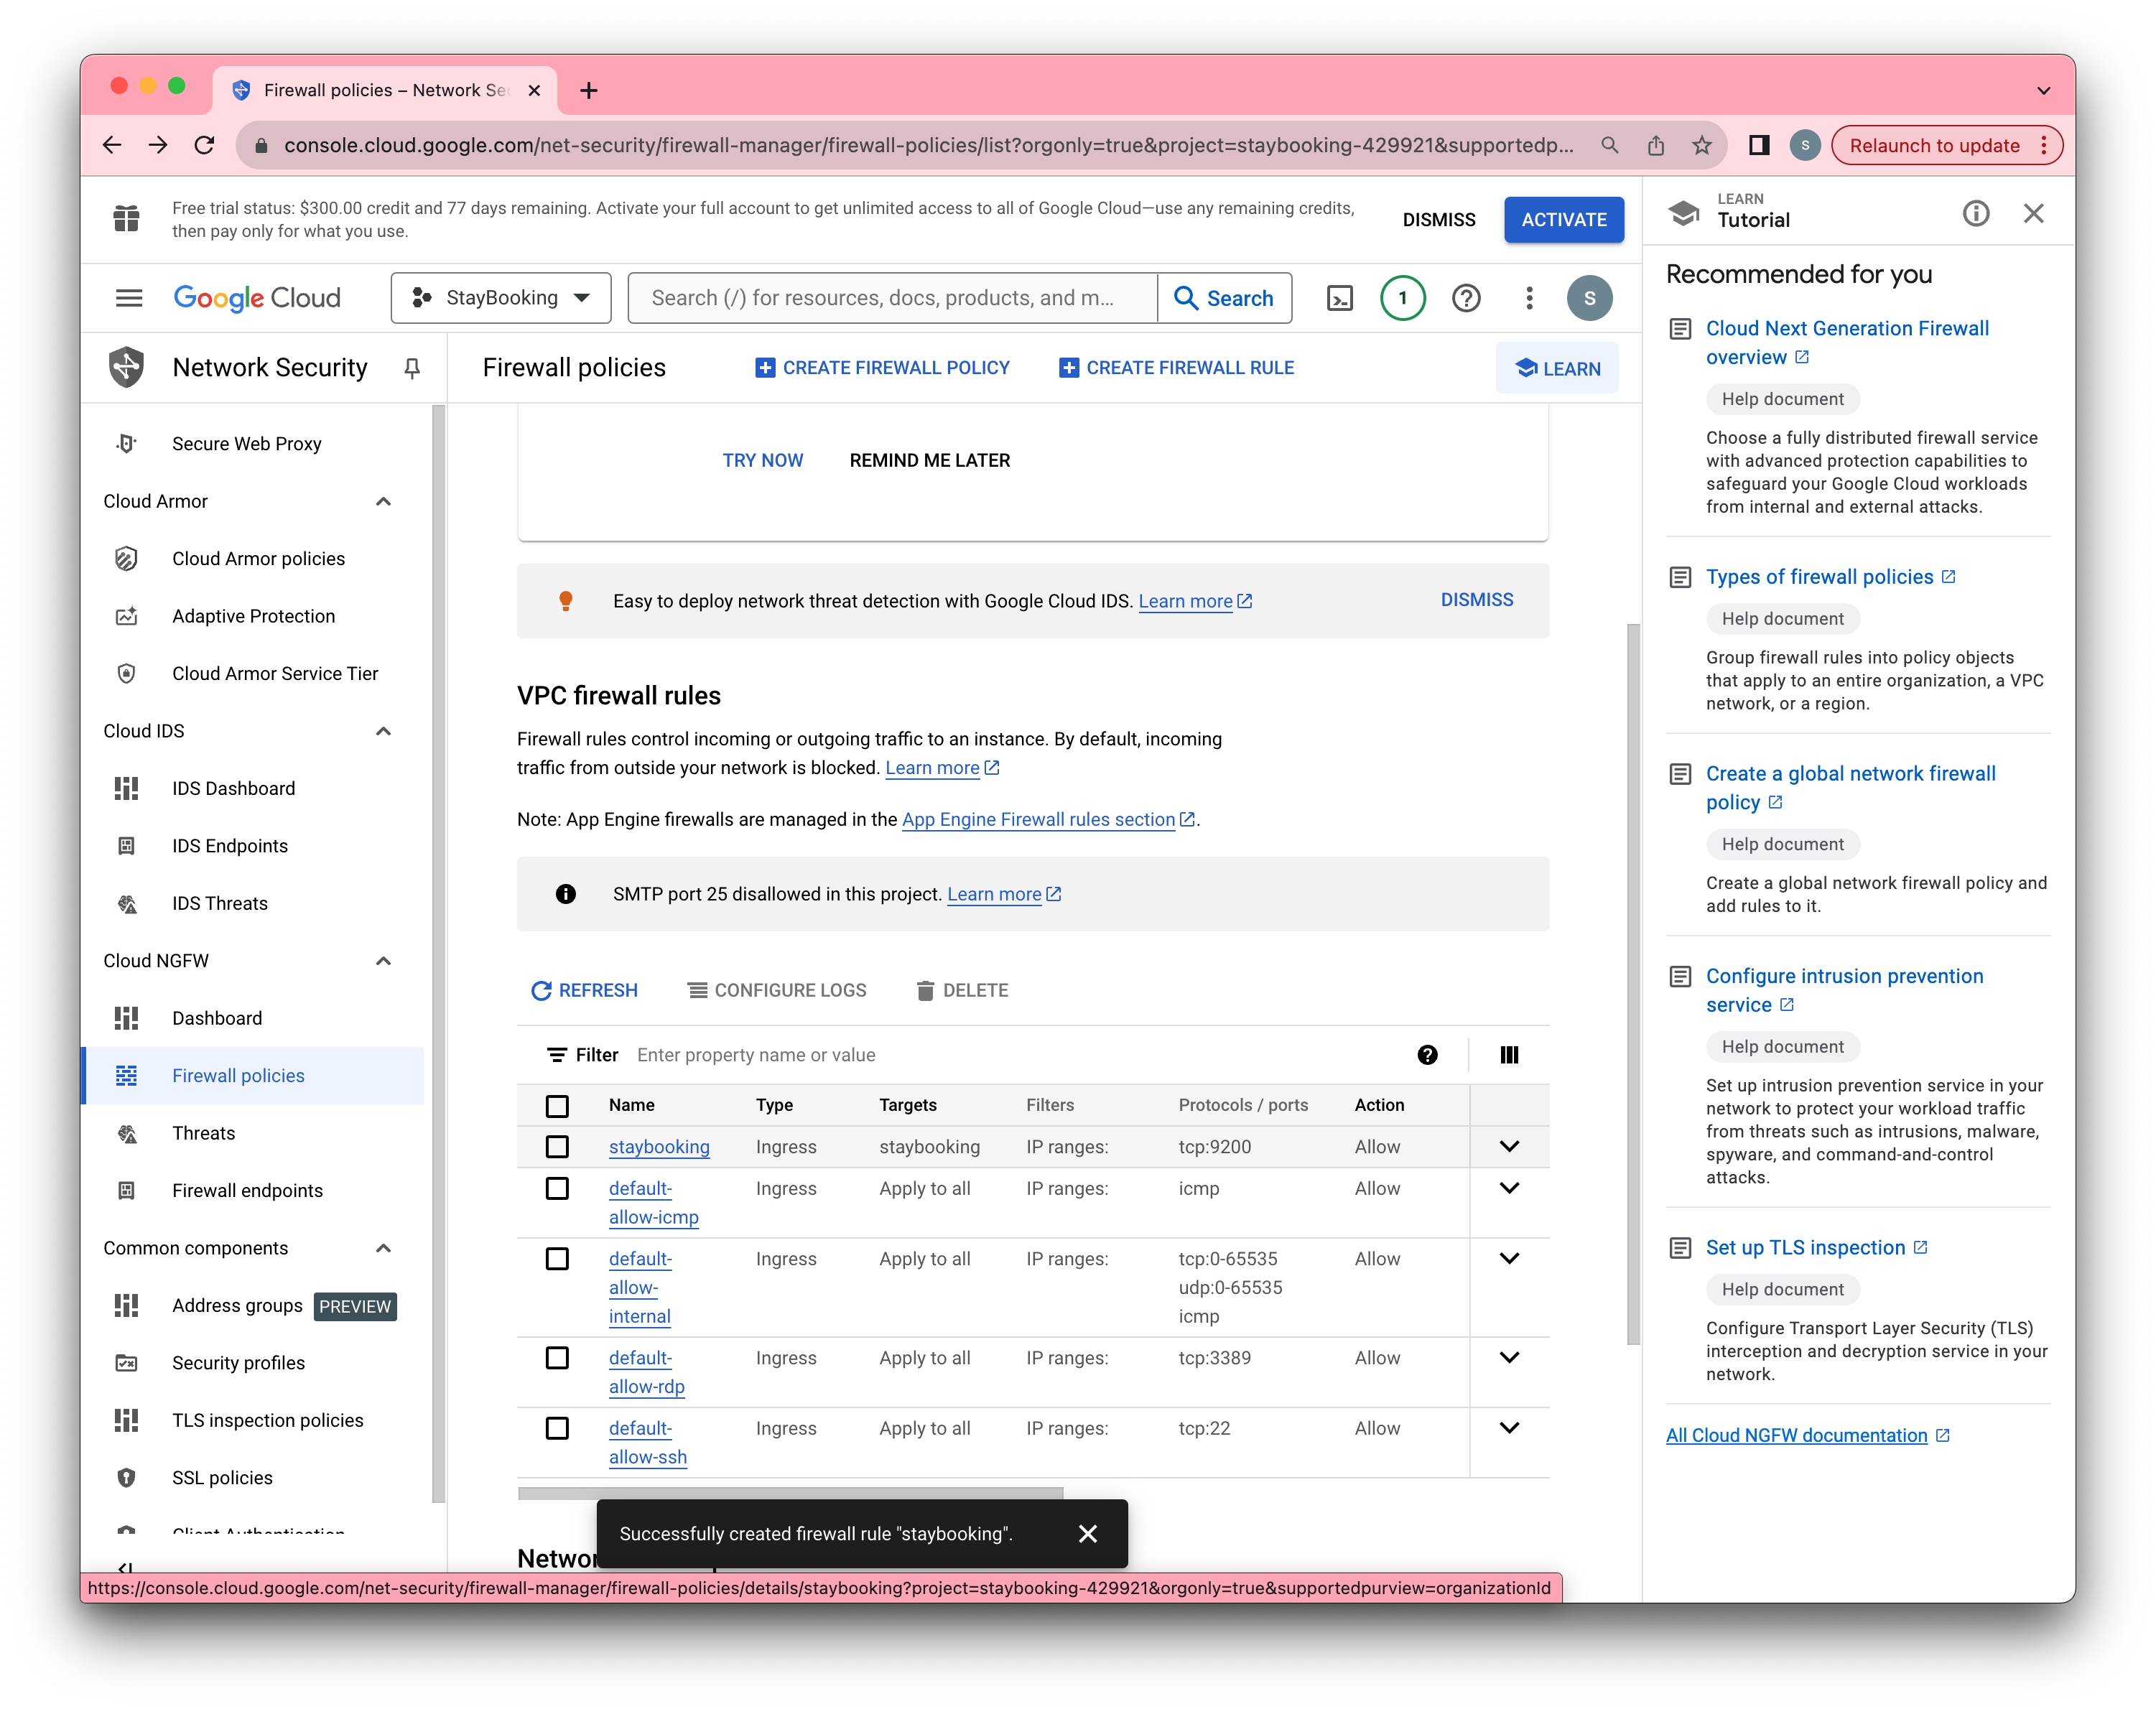Image resolution: width=2156 pixels, height=1709 pixels.
Task: Open the help question-mark icon
Action: (x=1466, y=298)
